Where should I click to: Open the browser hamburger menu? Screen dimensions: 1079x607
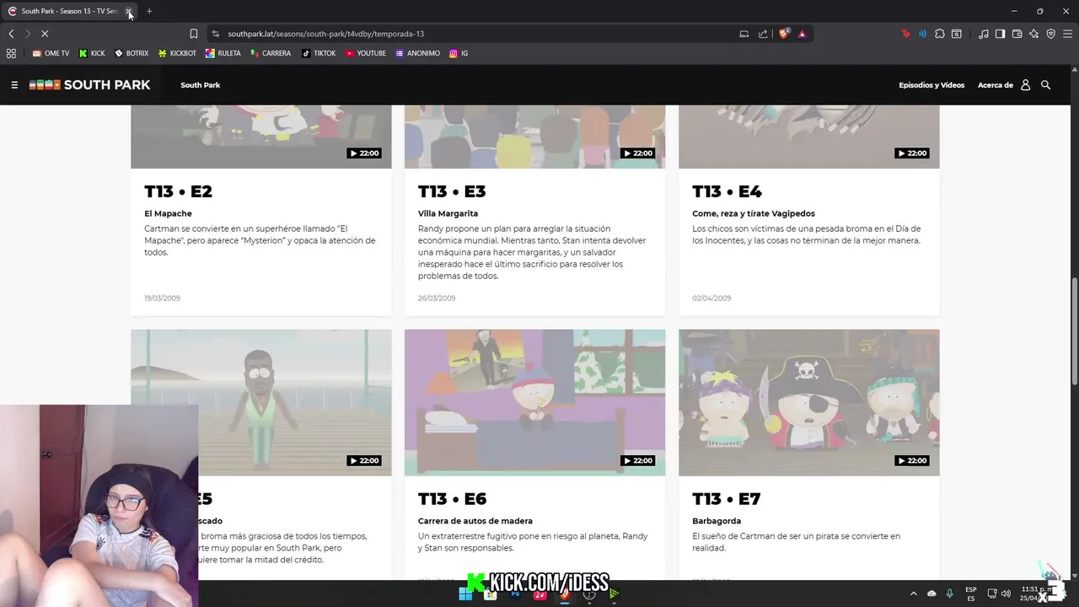click(1067, 34)
